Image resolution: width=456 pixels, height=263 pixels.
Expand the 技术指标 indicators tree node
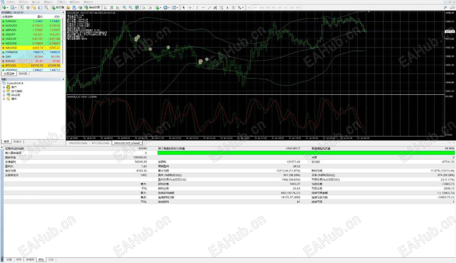[x=4, y=91]
